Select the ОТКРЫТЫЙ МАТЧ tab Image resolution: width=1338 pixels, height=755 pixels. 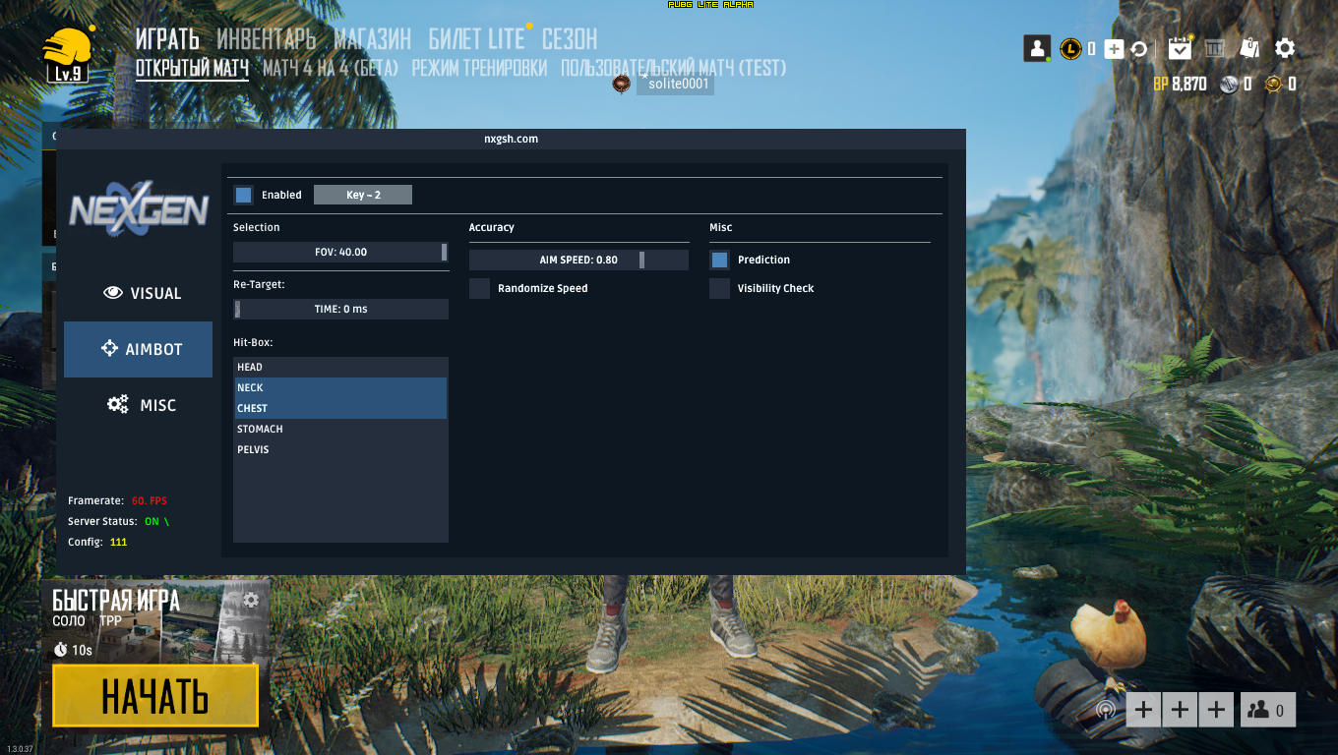(192, 69)
